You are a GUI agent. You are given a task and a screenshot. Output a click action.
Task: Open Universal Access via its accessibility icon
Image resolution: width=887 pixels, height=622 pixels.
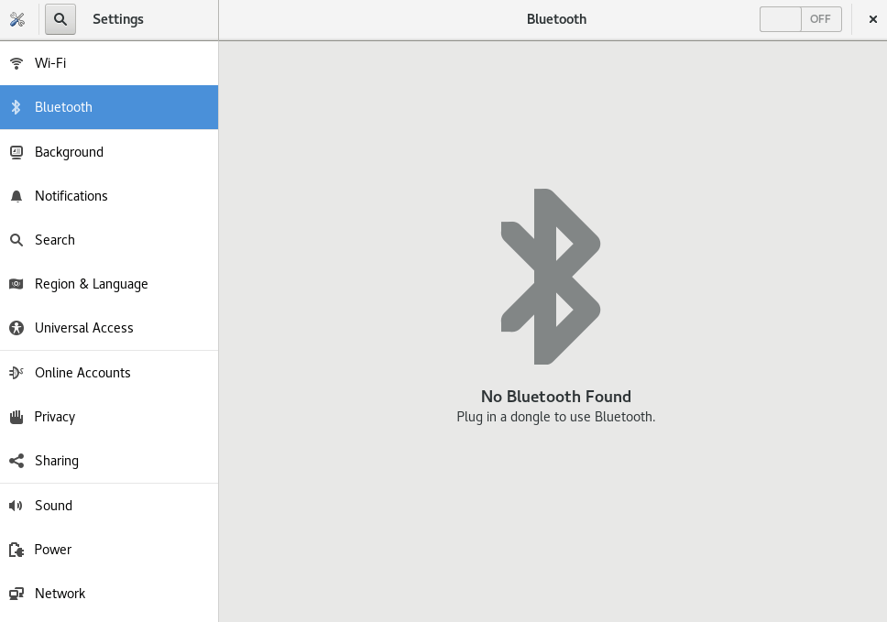[x=16, y=328]
